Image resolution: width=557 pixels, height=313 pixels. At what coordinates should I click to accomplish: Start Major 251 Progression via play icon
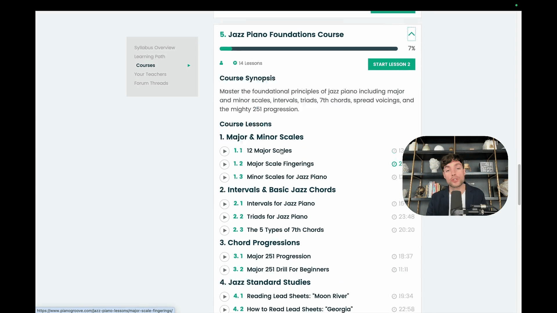tap(224, 257)
